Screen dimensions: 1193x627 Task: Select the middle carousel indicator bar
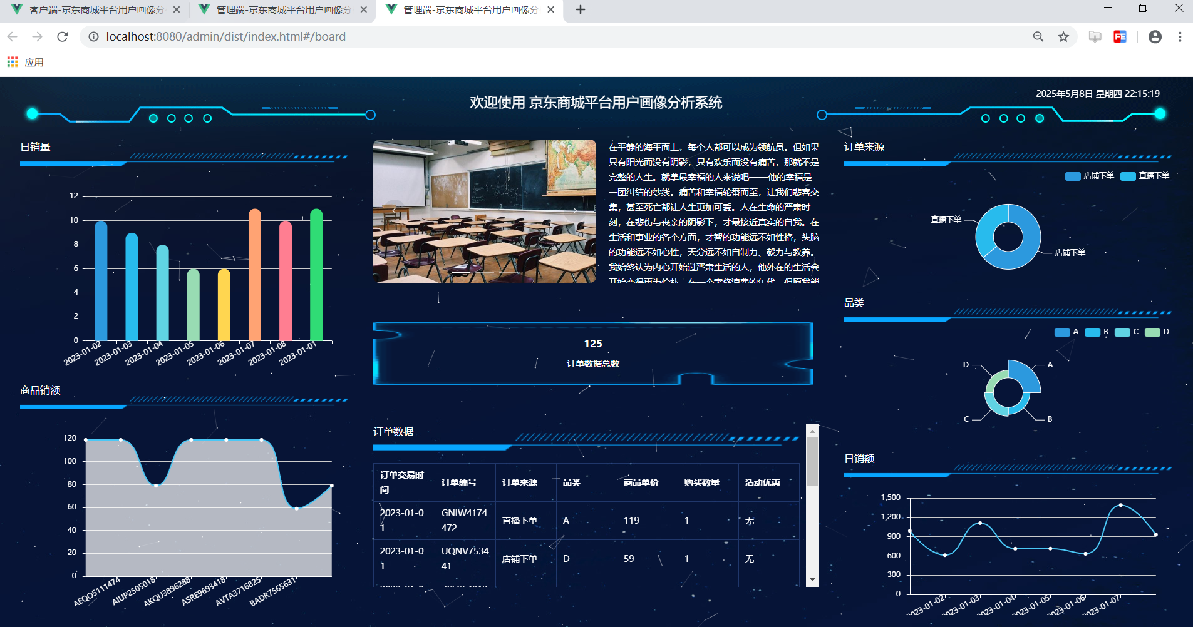click(x=485, y=273)
